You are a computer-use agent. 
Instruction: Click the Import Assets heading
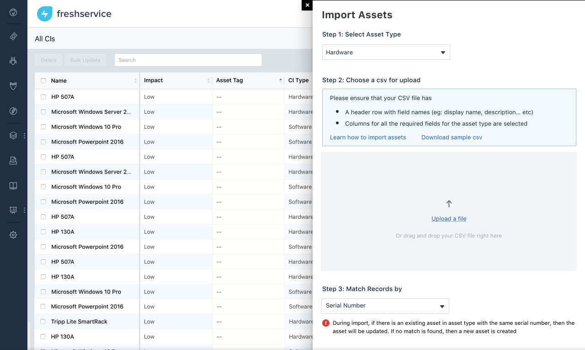(357, 15)
